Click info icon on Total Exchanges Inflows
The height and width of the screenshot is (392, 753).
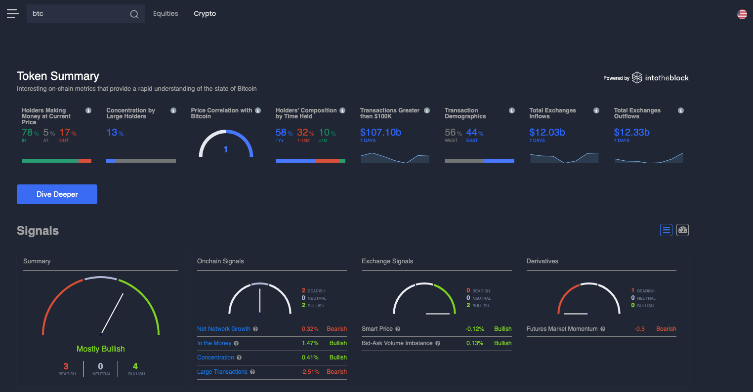coord(596,110)
